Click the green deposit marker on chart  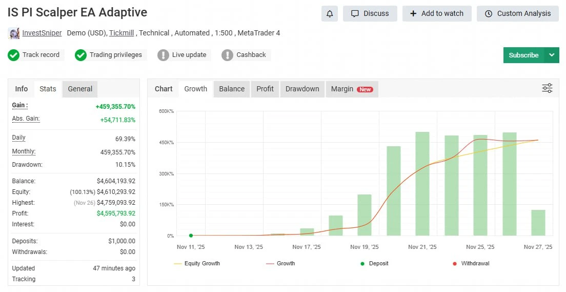point(191,236)
